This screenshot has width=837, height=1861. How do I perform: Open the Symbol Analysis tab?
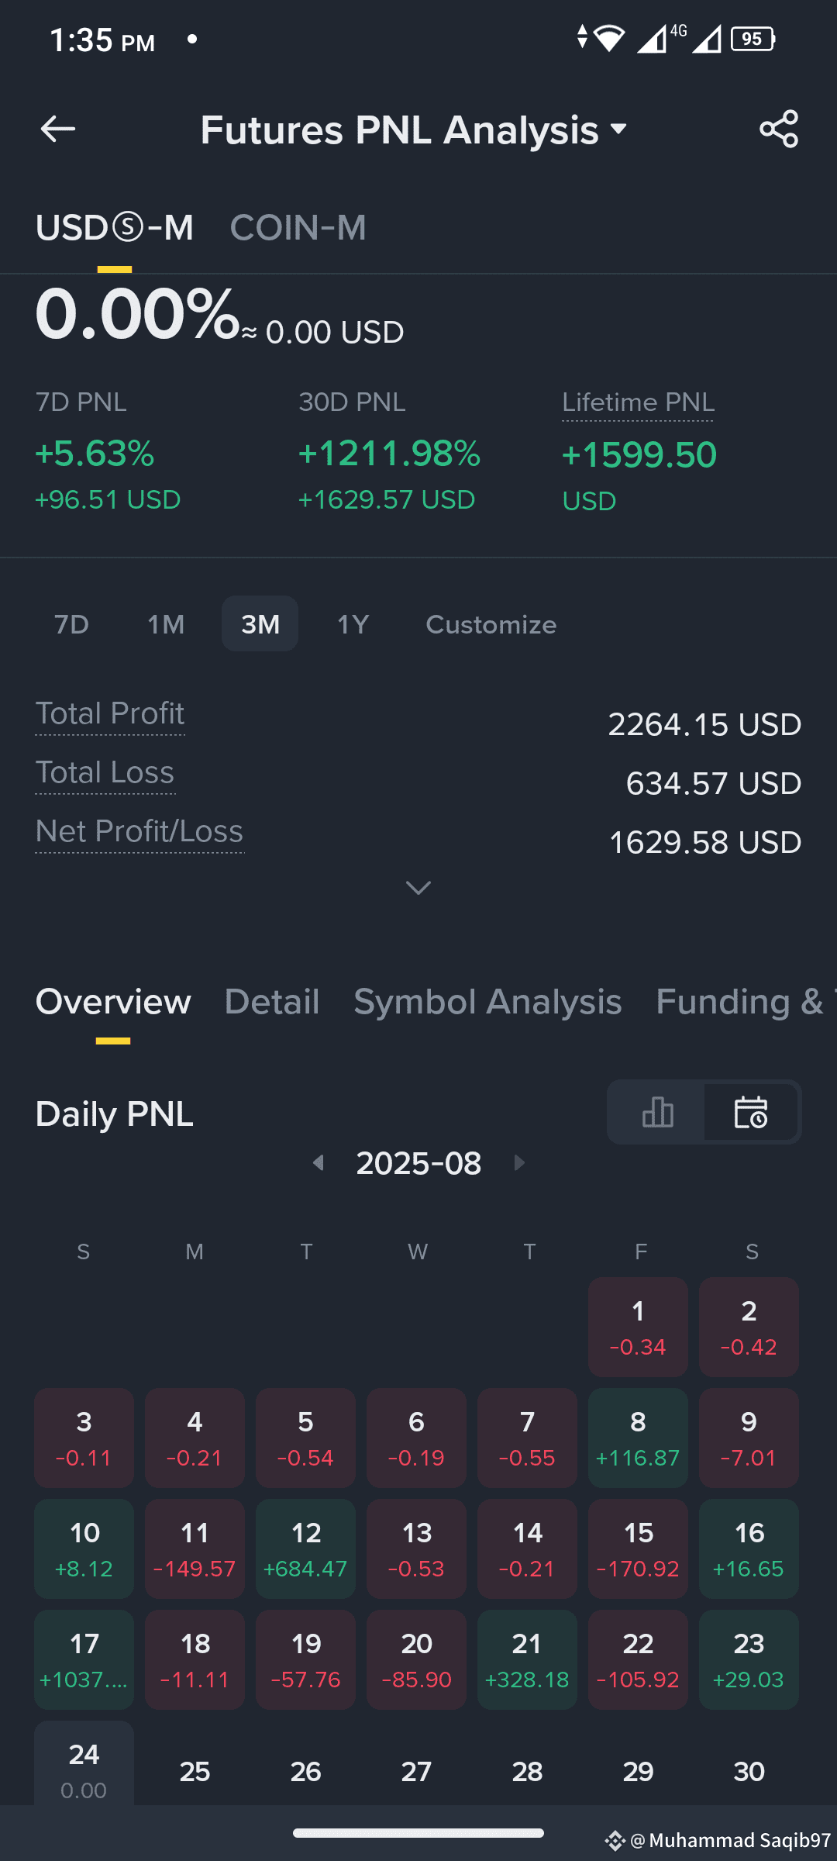487,1002
